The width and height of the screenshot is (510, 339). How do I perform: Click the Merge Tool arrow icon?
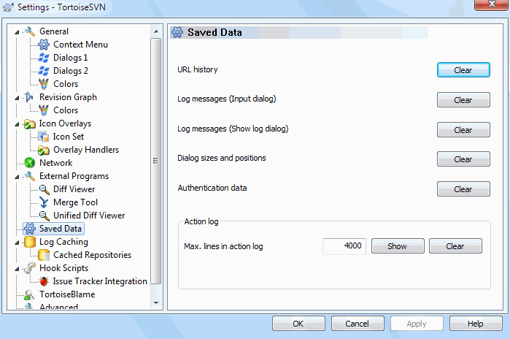[x=44, y=202]
